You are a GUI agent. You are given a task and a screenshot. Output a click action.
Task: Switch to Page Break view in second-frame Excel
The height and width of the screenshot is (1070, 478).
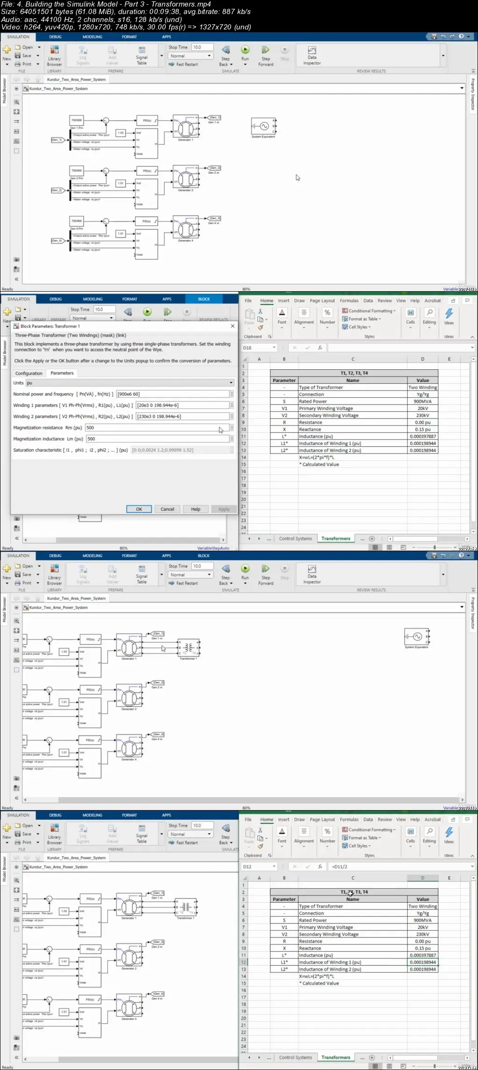[403, 547]
